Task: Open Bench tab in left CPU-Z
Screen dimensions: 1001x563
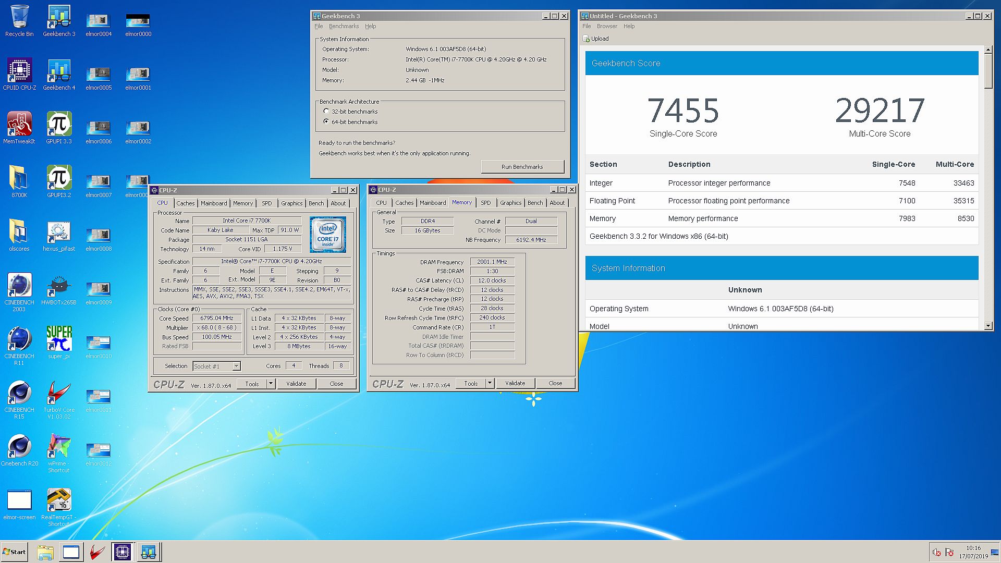Action: point(316,203)
